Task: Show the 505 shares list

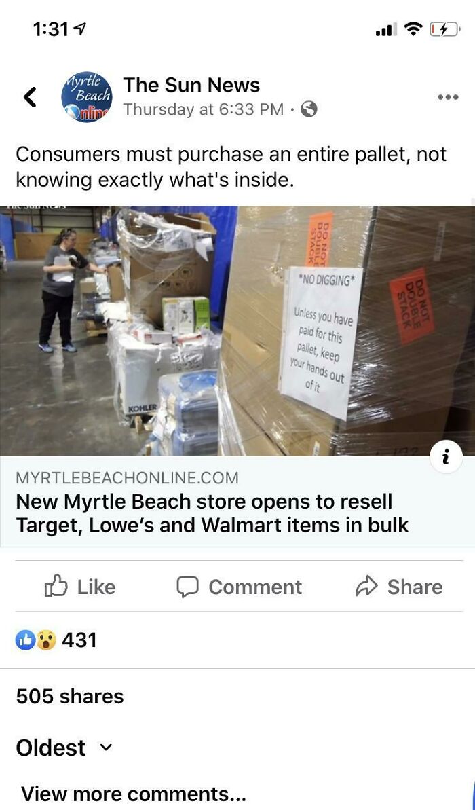Action: [70, 697]
